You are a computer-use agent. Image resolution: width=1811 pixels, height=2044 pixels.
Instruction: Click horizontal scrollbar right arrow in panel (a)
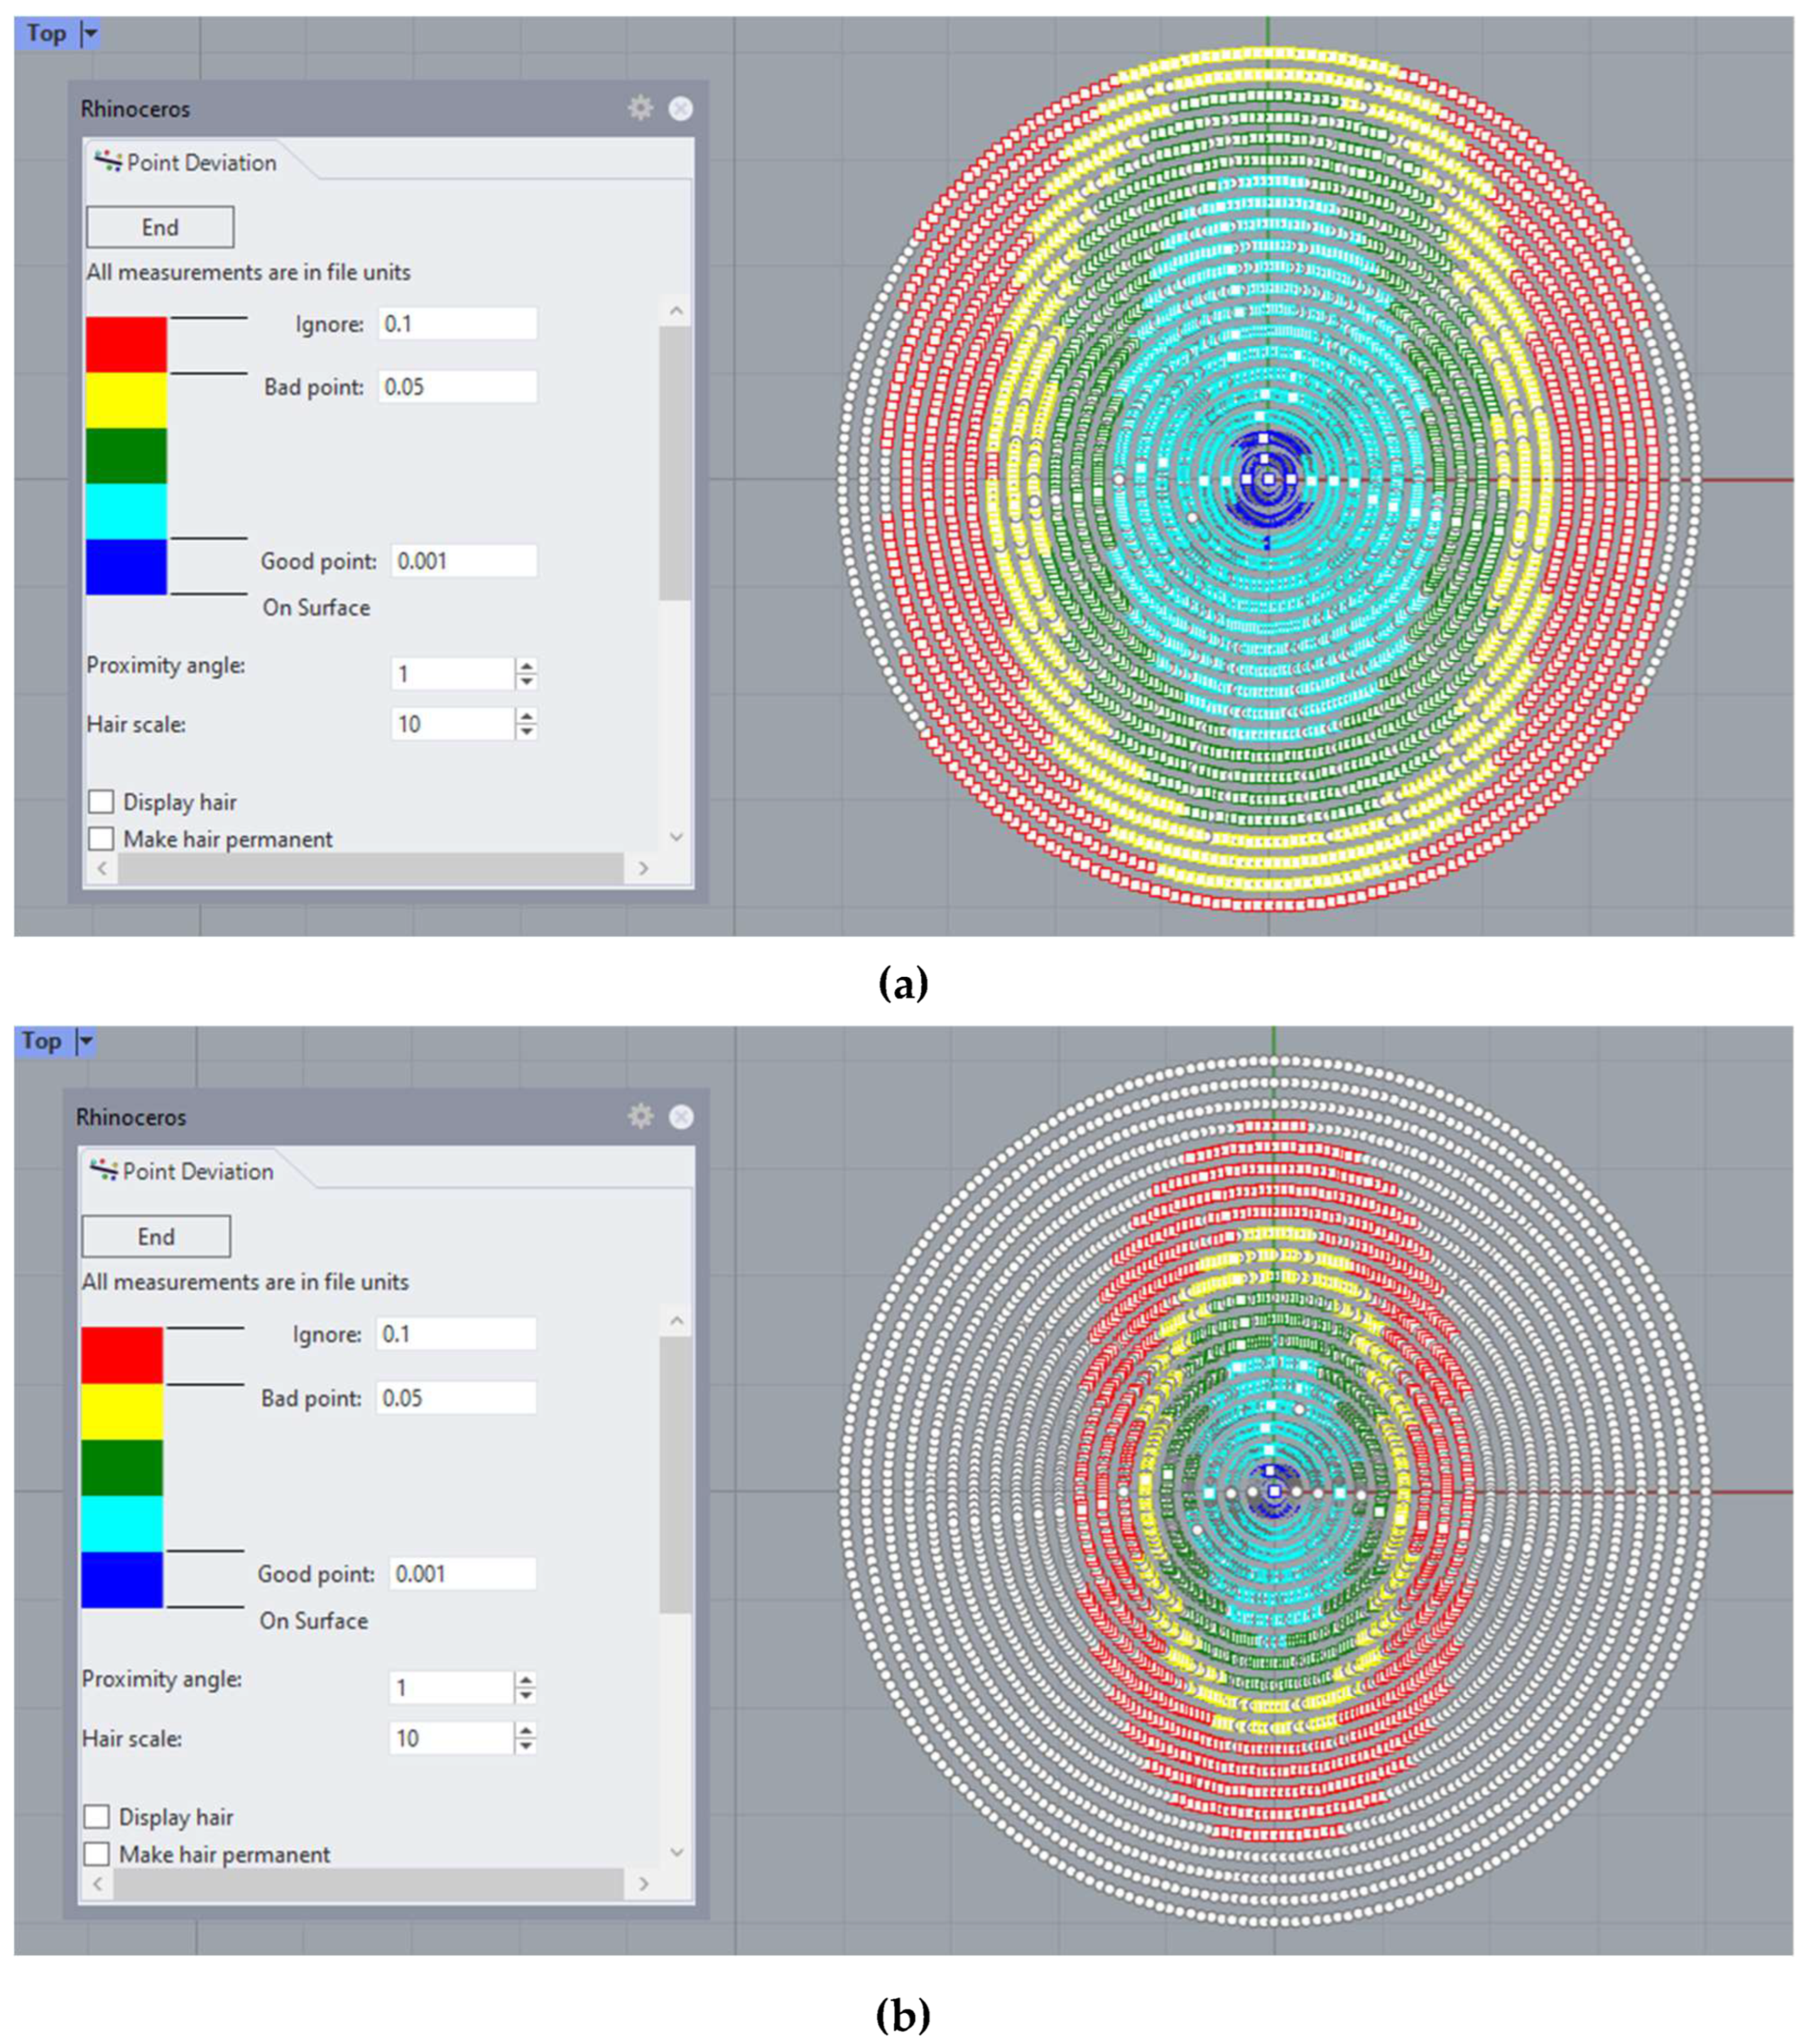643,868
